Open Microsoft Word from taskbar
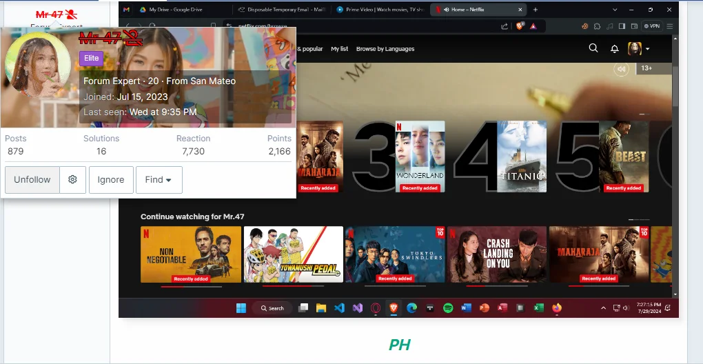Screen dimensions: 703x364 (x=467, y=308)
